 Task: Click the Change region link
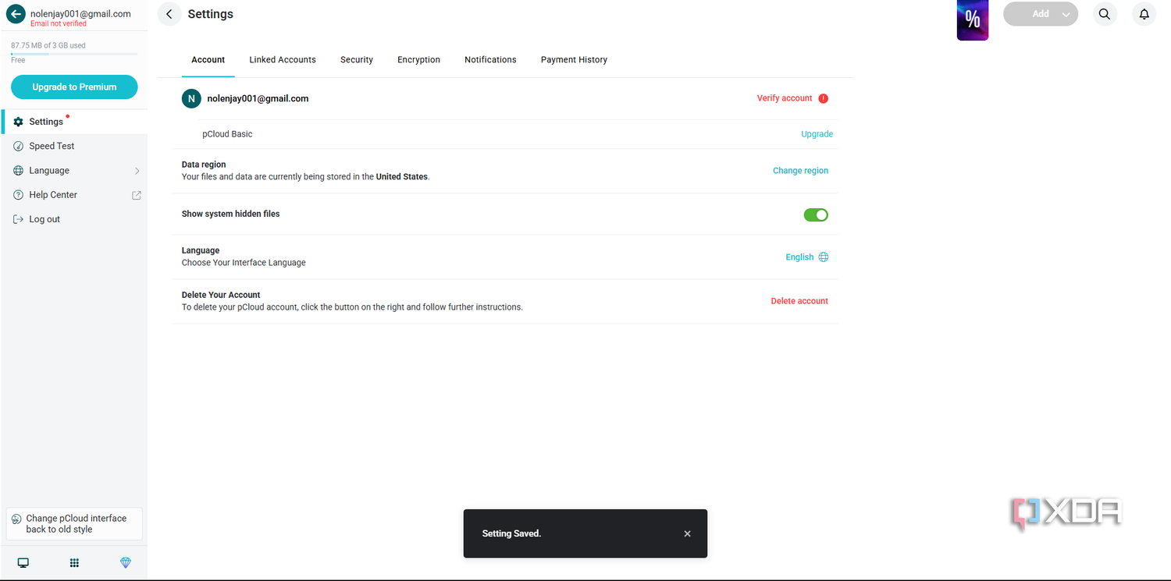(x=800, y=171)
